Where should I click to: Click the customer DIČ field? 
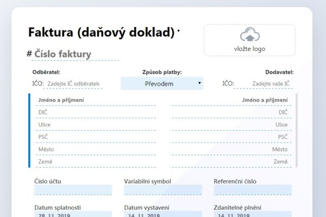[96, 112]
